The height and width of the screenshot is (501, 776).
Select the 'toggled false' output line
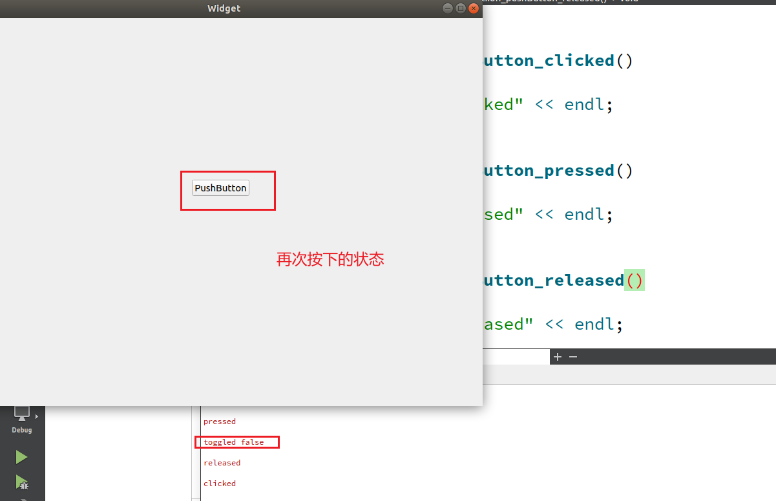point(234,442)
